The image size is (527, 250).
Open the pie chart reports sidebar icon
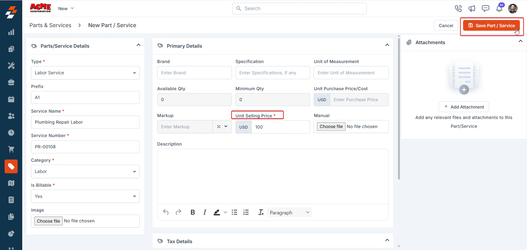(11, 234)
